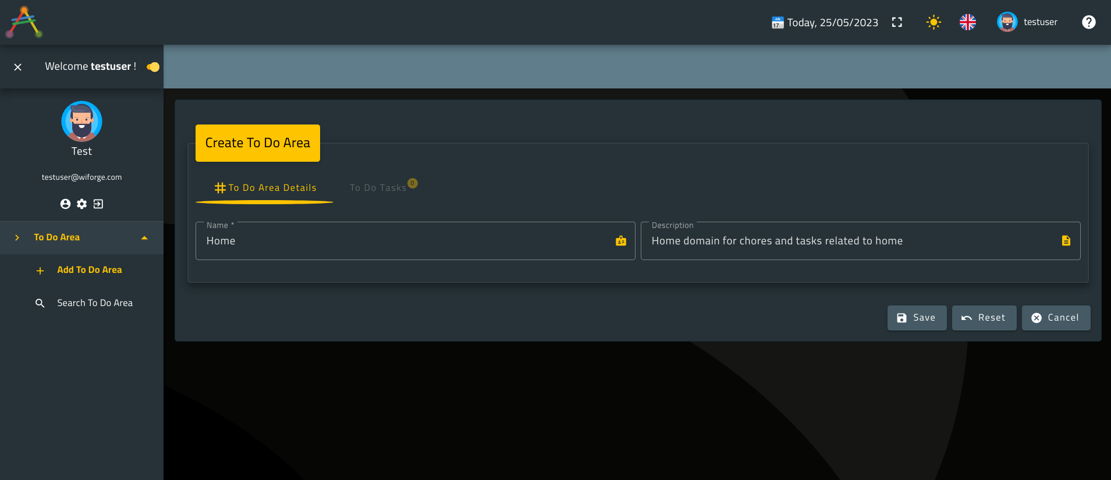Open Add To Do Area menu entry
This screenshot has height=480, width=1111.
click(90, 270)
